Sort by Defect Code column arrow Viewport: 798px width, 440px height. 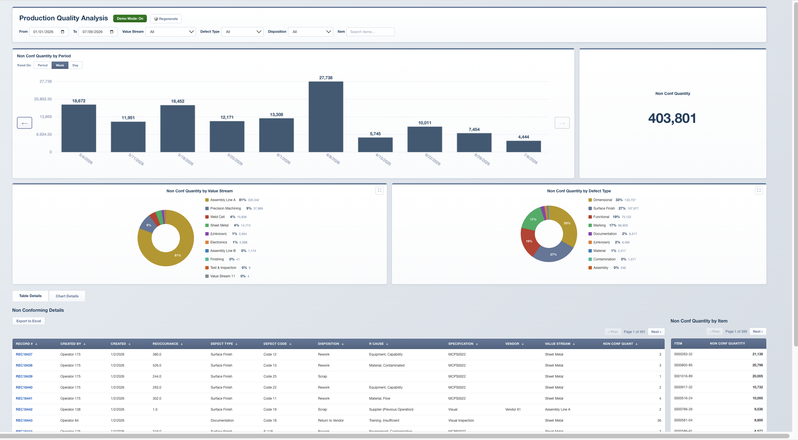coord(290,344)
